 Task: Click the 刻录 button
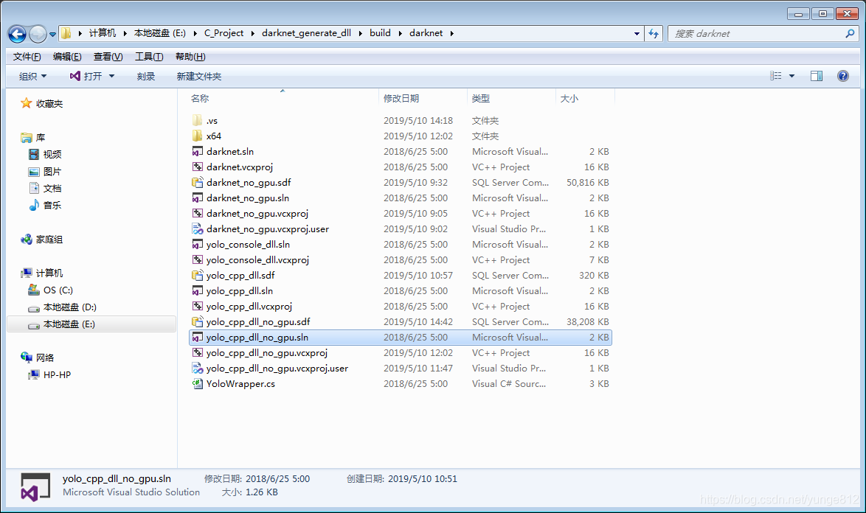tap(146, 76)
